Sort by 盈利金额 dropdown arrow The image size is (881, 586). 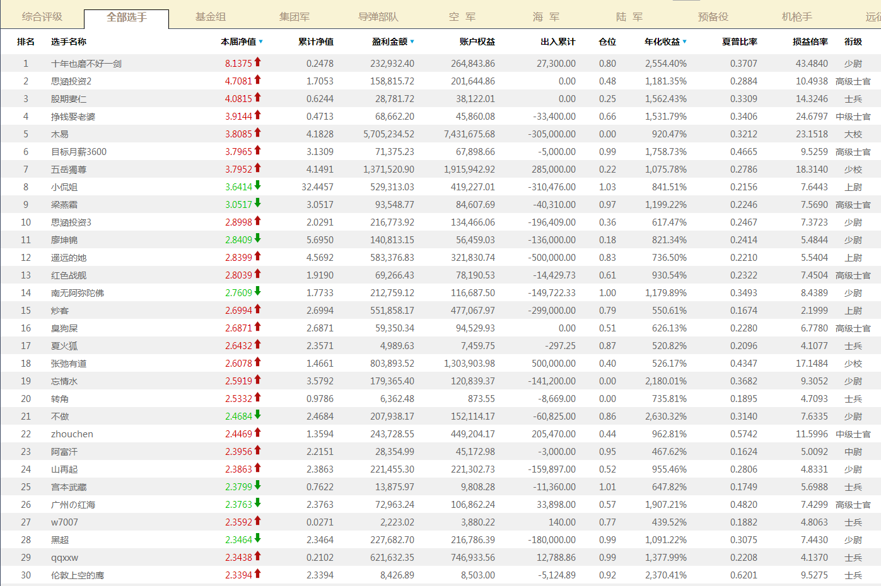[x=412, y=42]
